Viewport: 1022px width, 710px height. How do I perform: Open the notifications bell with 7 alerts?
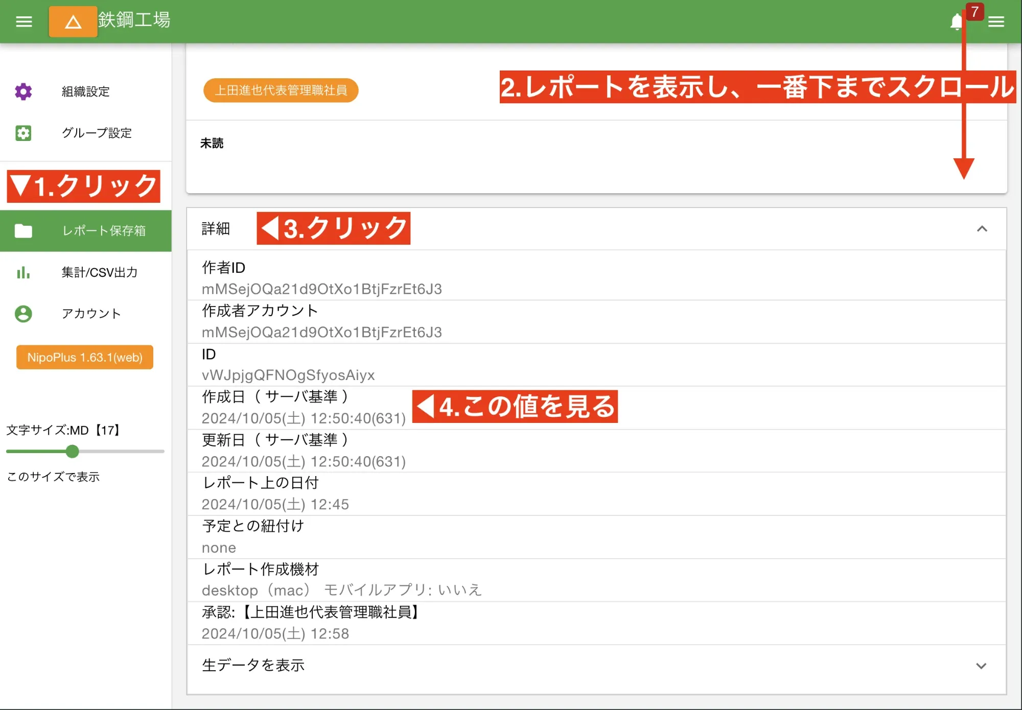(957, 21)
